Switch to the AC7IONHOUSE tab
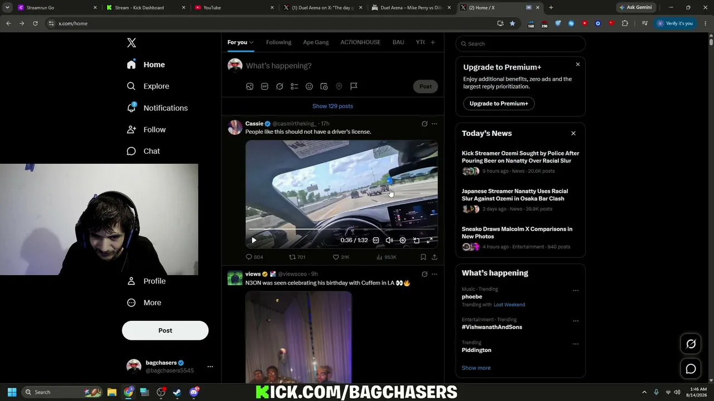The image size is (714, 401). coord(360,42)
